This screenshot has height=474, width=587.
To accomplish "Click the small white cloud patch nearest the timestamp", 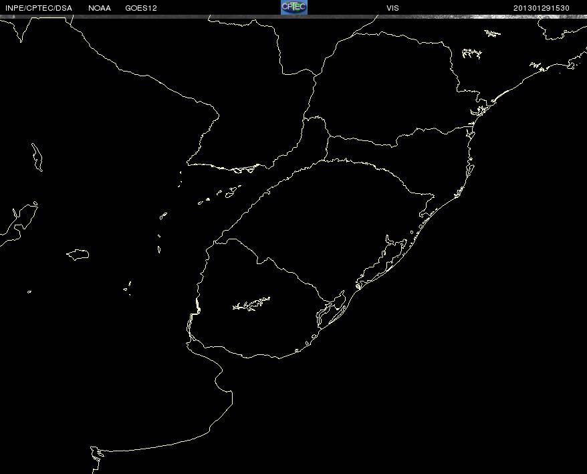I will [x=493, y=33].
